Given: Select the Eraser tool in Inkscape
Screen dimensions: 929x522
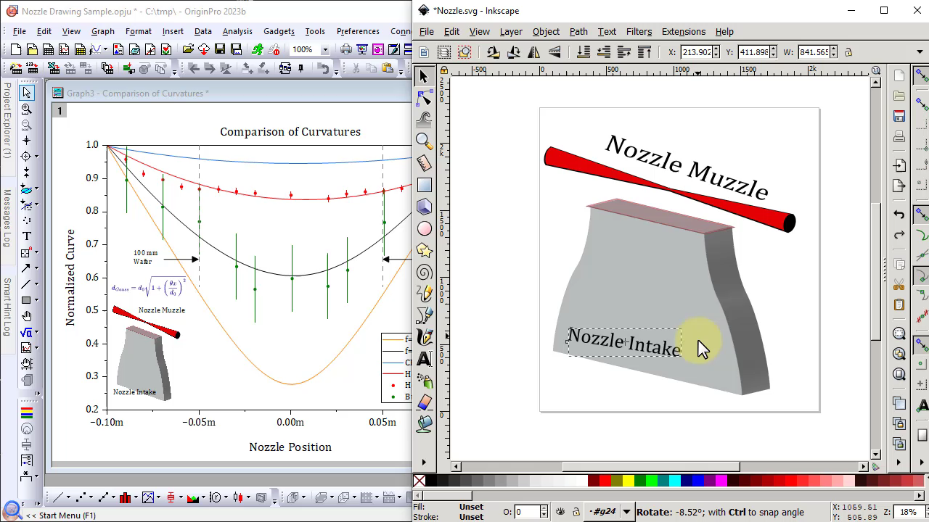Looking at the screenshot, I should point(425,402).
